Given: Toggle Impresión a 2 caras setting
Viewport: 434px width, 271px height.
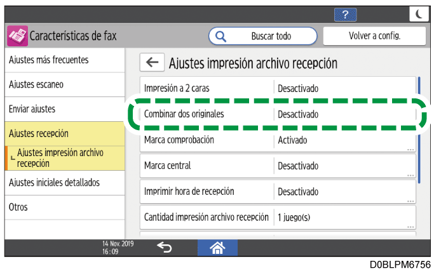Looking at the screenshot, I should tap(278, 88).
